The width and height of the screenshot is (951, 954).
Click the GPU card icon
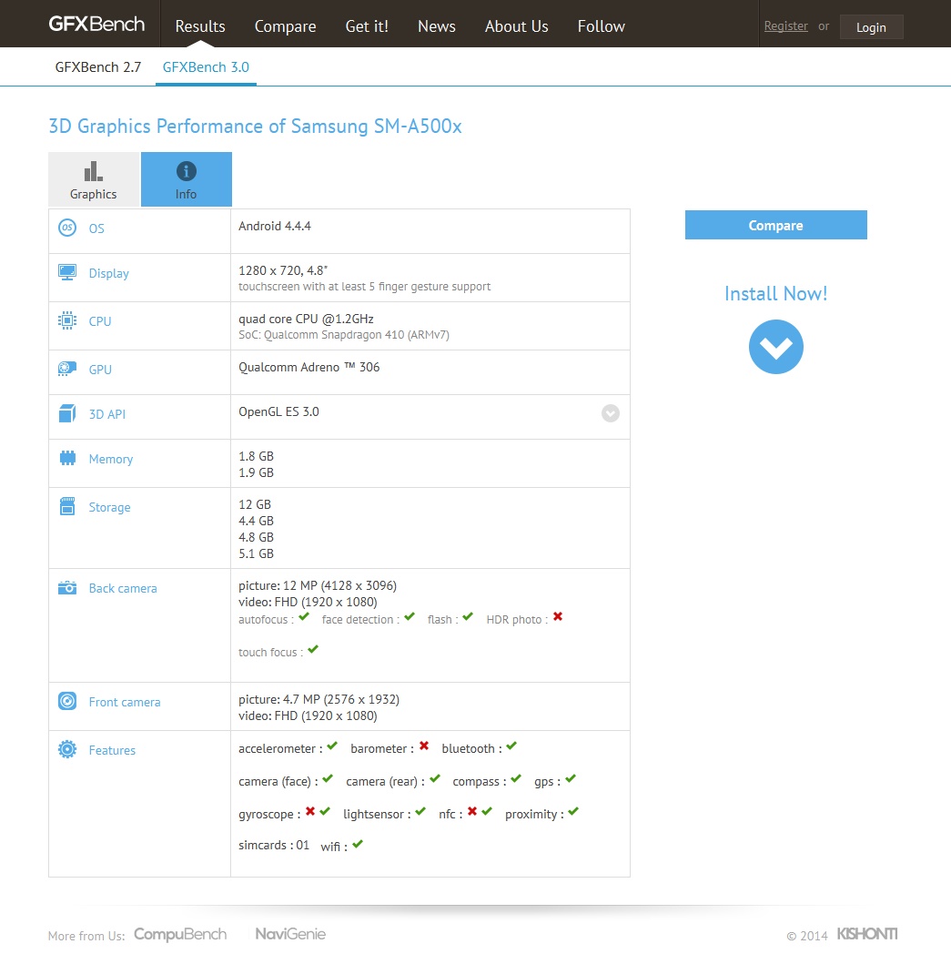pyautogui.click(x=66, y=369)
